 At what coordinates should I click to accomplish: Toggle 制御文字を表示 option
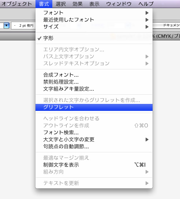94,165
